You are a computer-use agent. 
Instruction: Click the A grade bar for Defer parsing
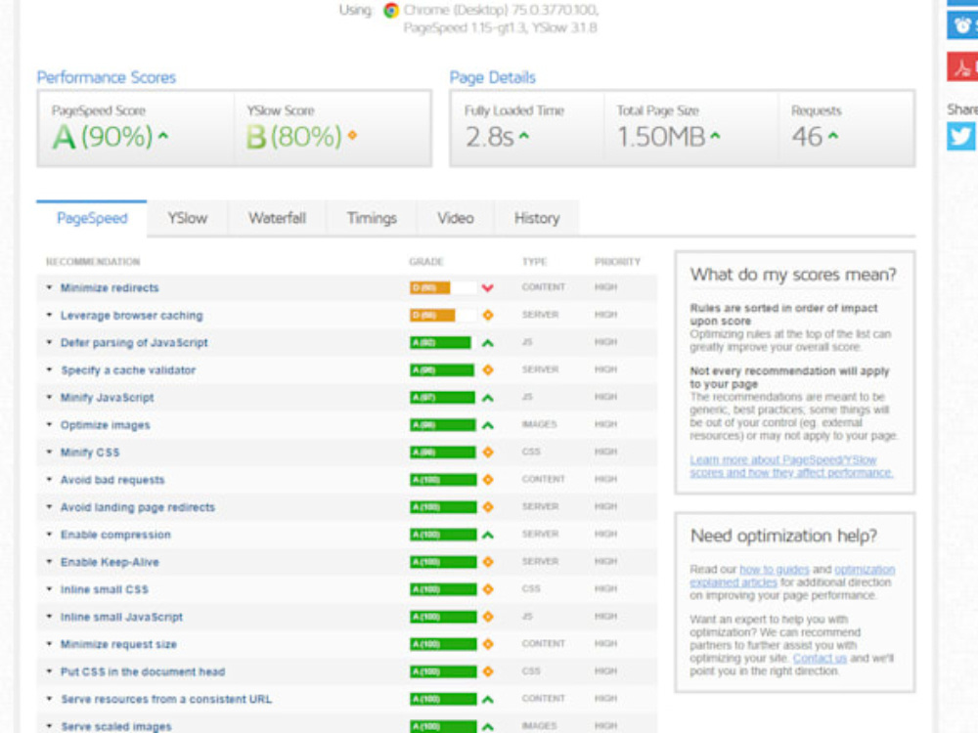click(x=443, y=343)
